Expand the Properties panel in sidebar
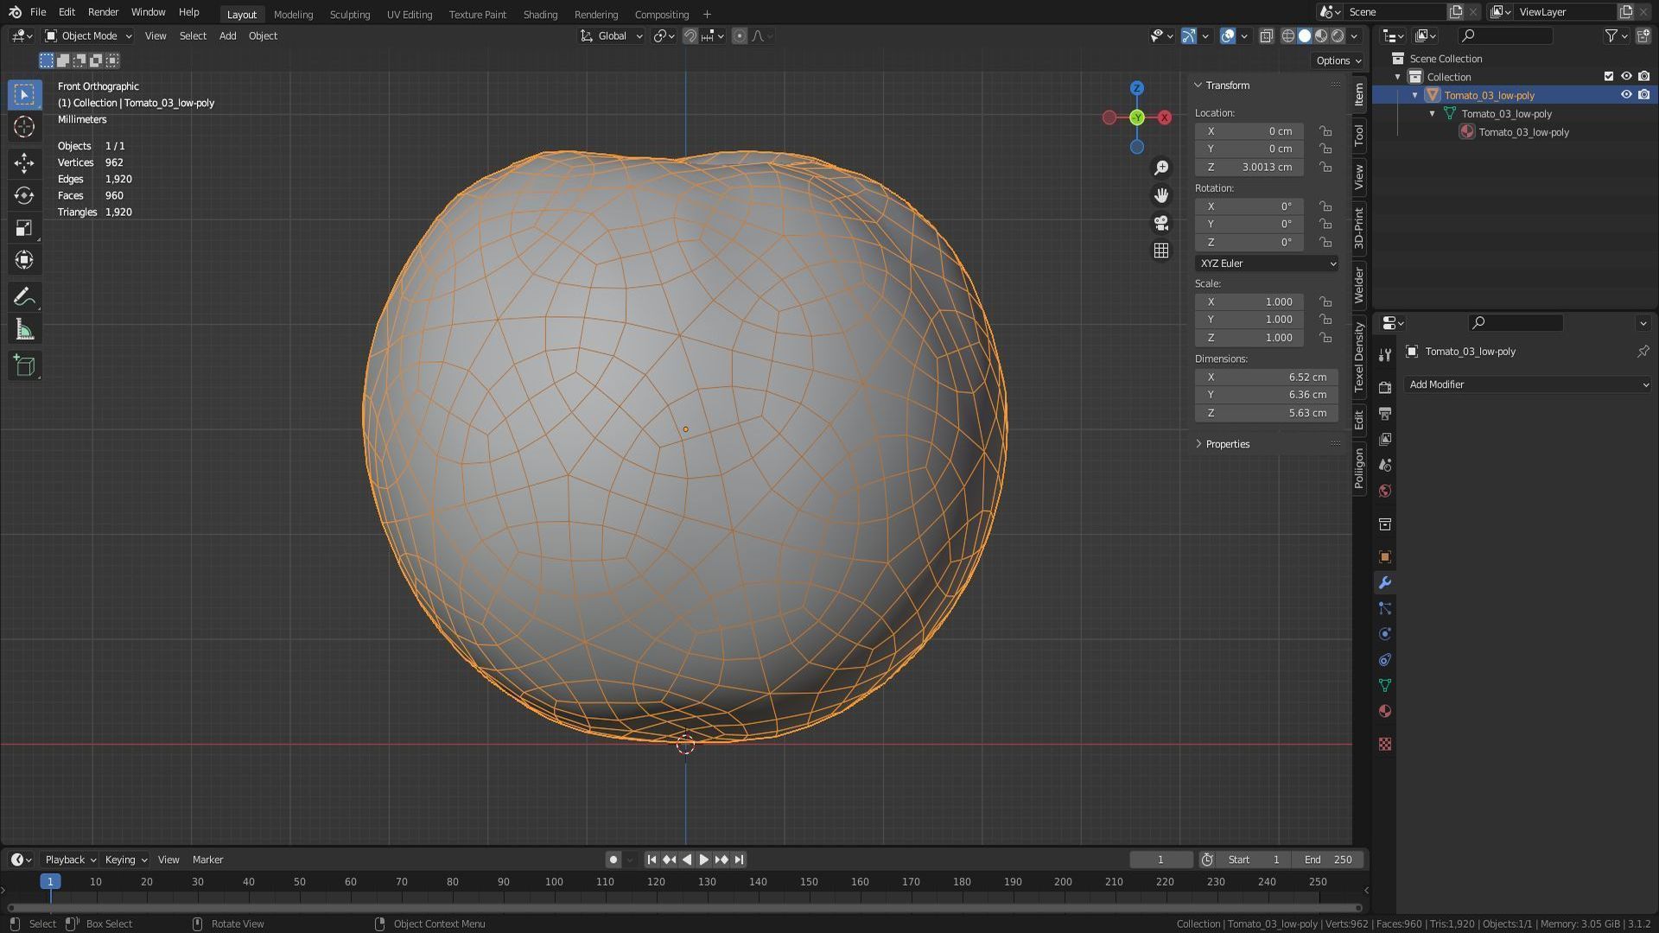Image resolution: width=1659 pixels, height=933 pixels. click(x=1227, y=444)
